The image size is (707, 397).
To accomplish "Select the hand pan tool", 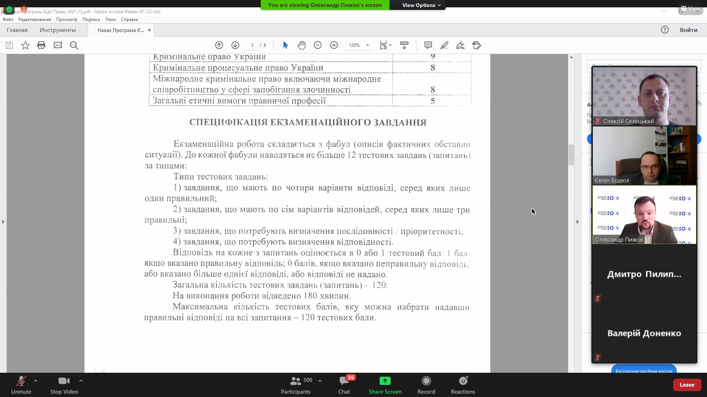I will coord(302,45).
